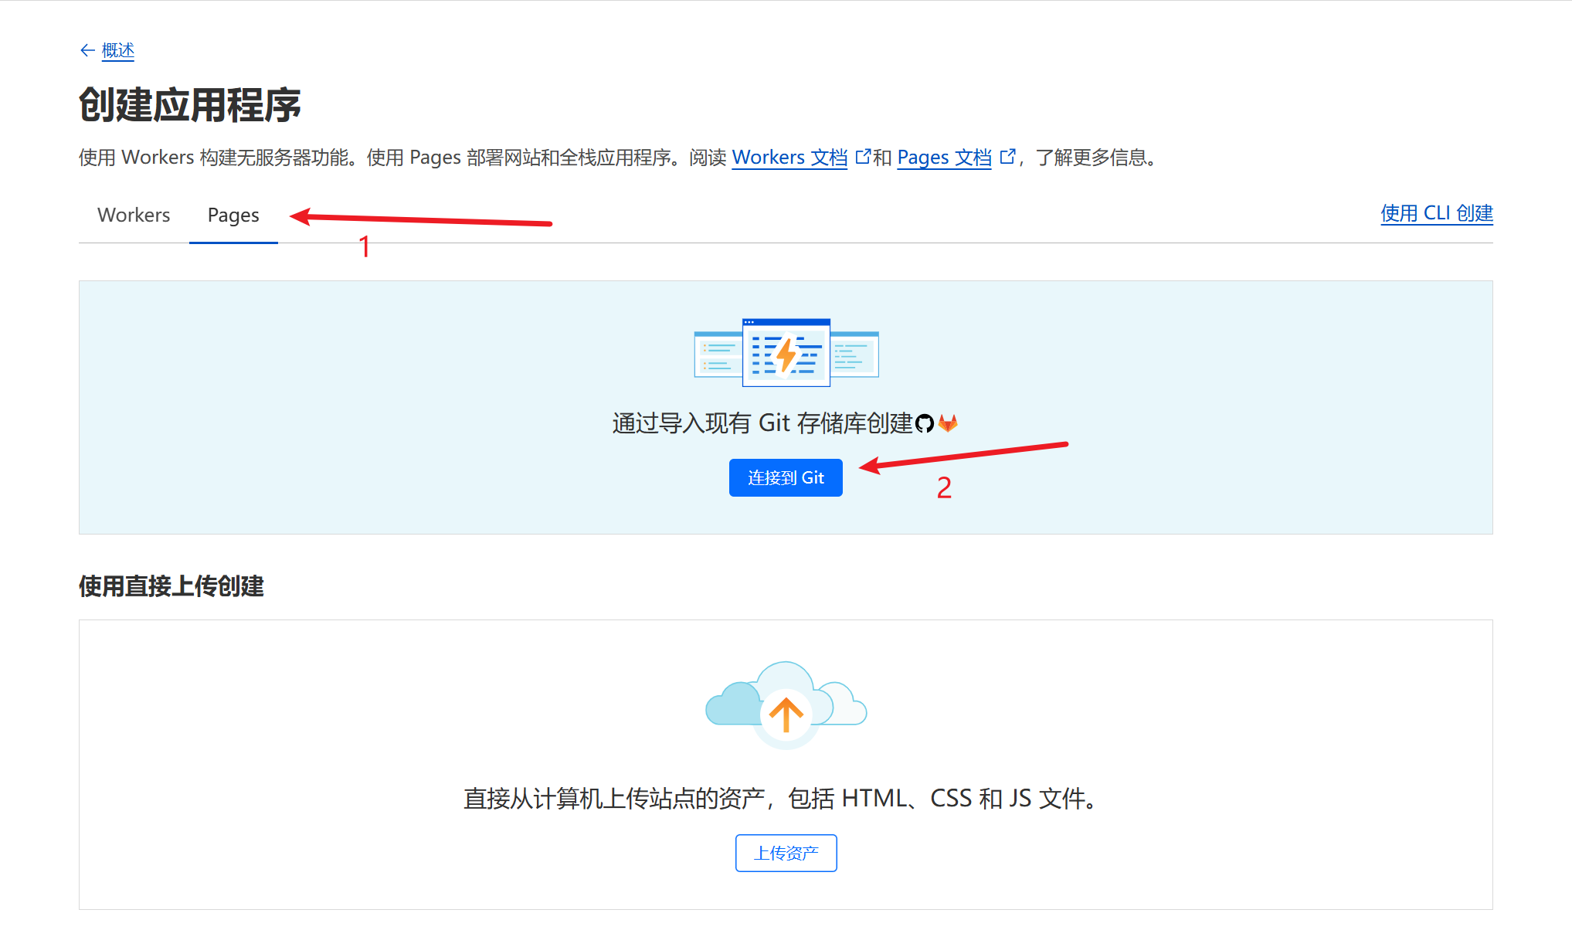Click the GitHub logo icon

(925, 423)
